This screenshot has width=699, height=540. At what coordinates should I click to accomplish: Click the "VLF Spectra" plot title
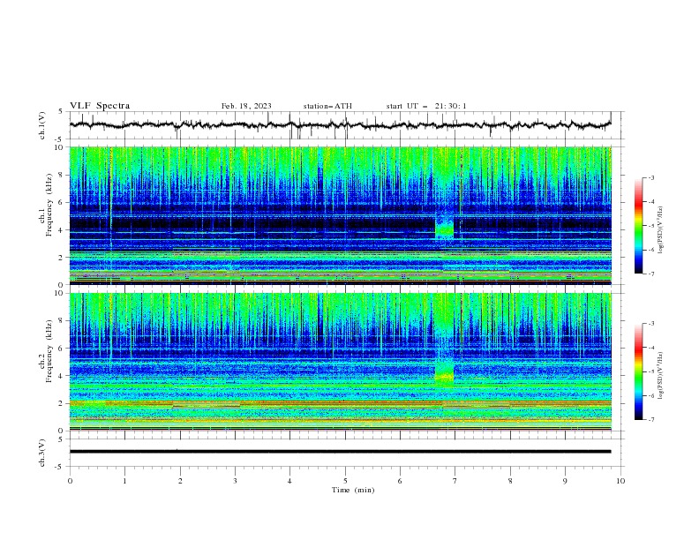(x=100, y=106)
